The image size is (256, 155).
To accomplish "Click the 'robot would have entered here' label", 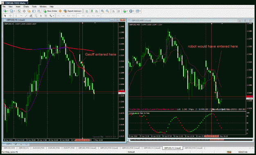I will click(x=213, y=46).
